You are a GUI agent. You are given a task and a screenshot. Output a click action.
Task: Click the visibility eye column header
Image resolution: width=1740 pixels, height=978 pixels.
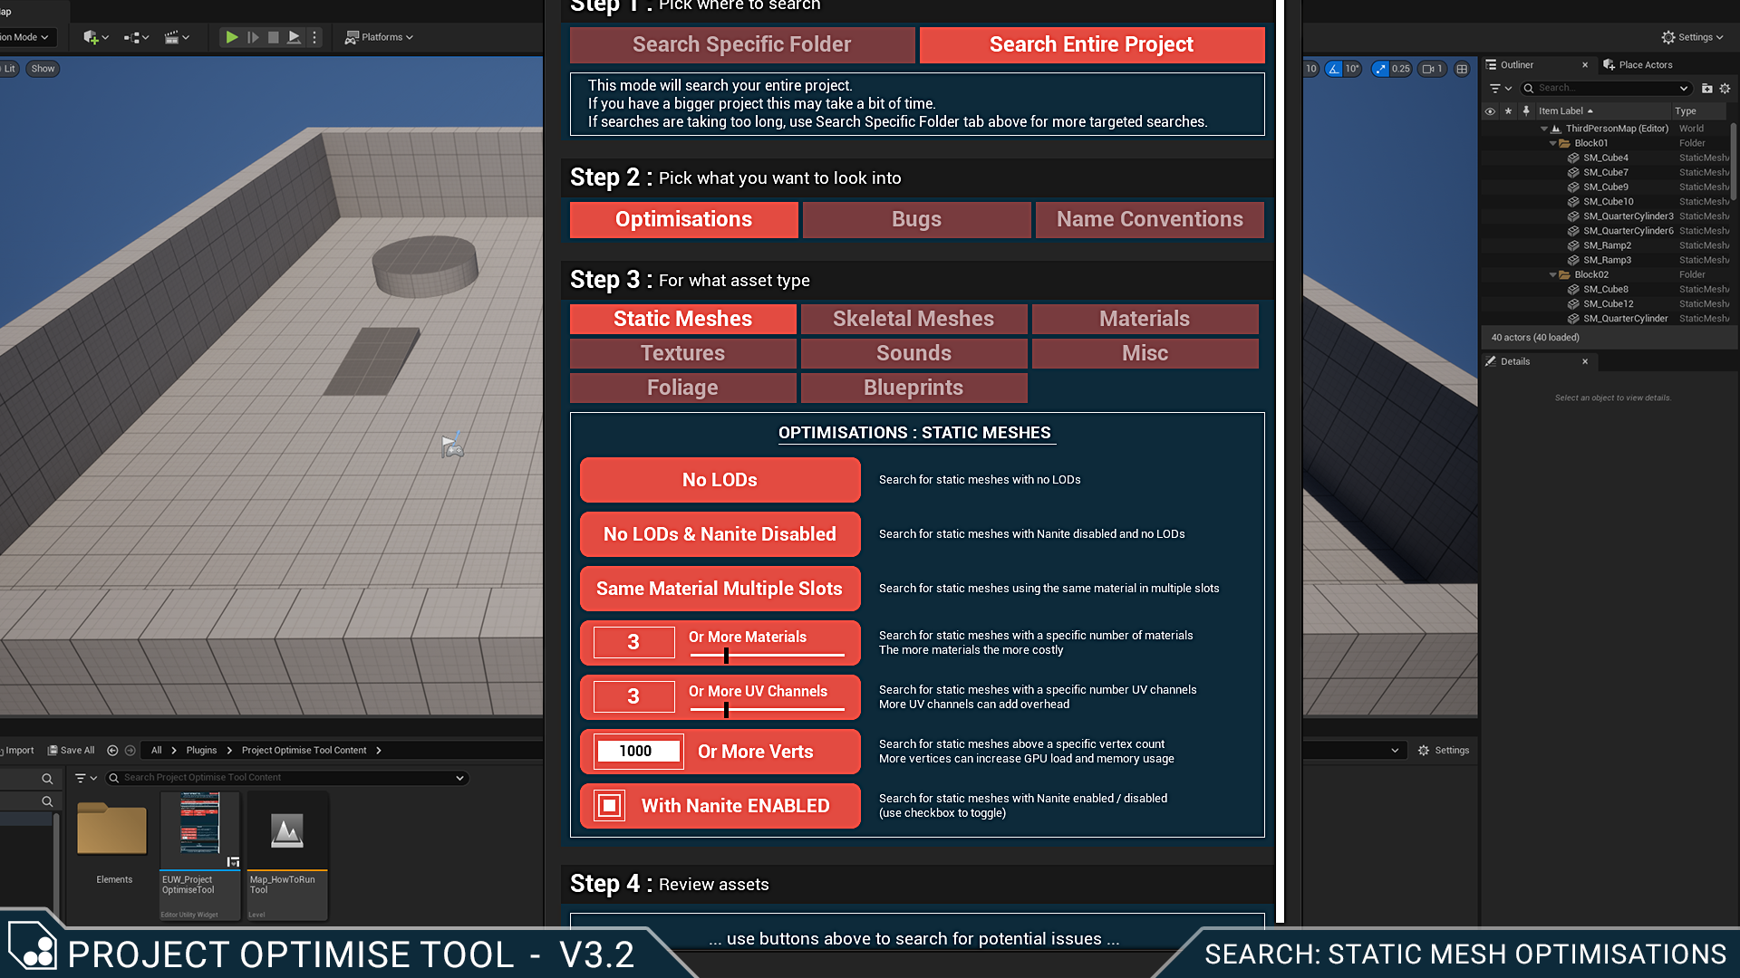[1490, 111]
